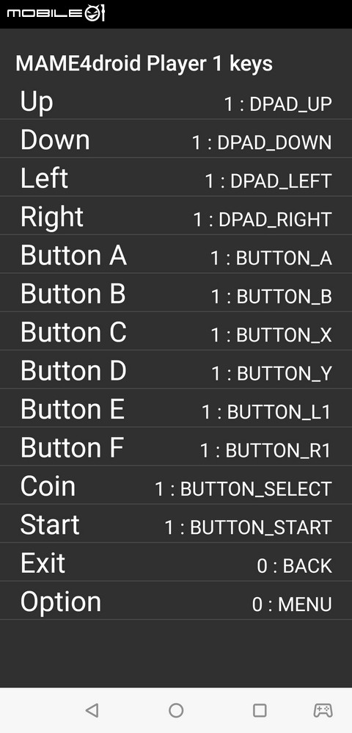Select the Down key mapping entry

(176, 140)
